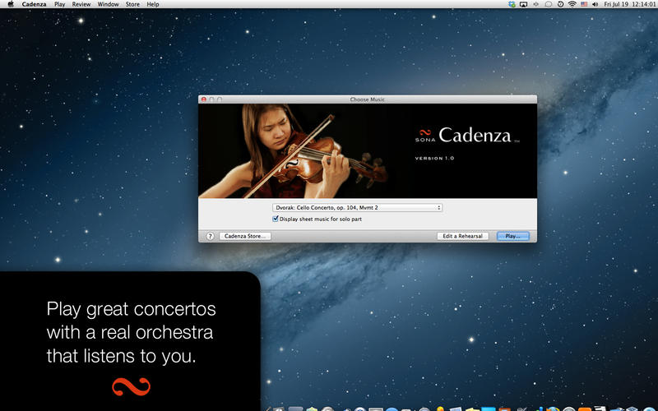The width and height of the screenshot is (658, 411).
Task: Click the Messages bubble status icon
Action: [548, 4]
